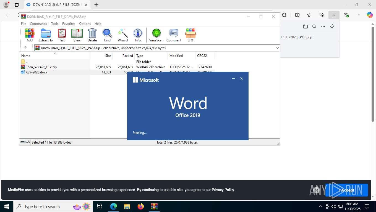This screenshot has width=376, height=212.
Task: Click the Delete trash can icon
Action: 92,35
